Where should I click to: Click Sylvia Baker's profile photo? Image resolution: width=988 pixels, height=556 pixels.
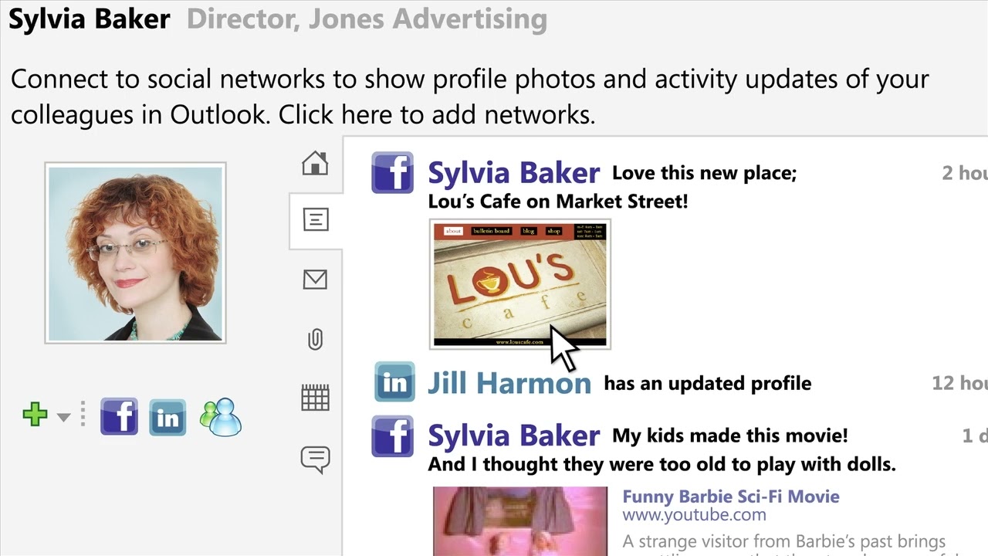[135, 253]
